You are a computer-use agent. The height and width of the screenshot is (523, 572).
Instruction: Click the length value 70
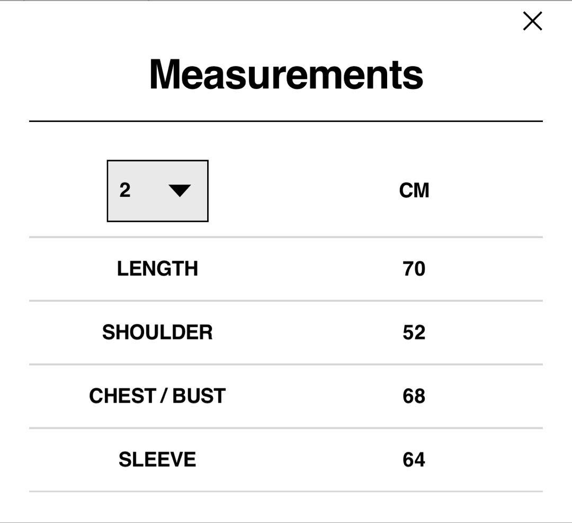click(x=414, y=269)
